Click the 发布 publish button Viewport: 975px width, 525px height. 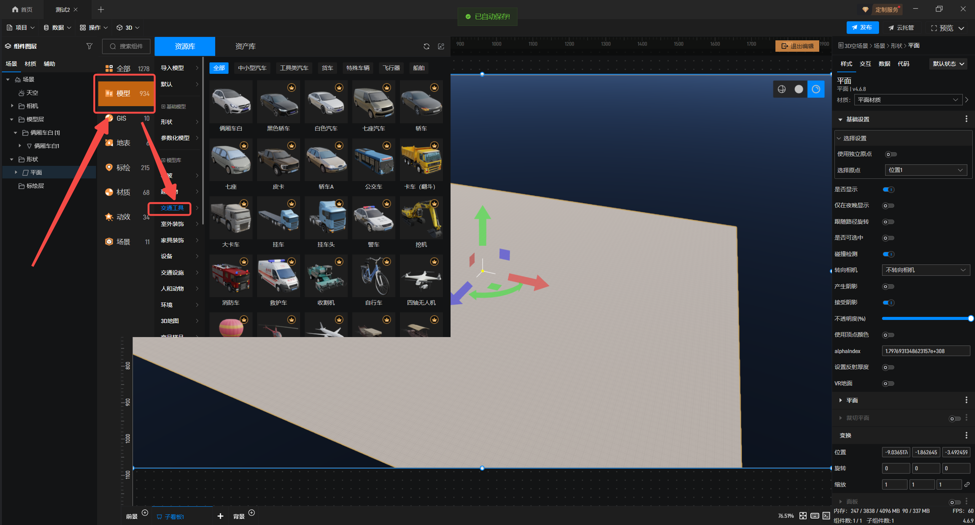pos(862,27)
